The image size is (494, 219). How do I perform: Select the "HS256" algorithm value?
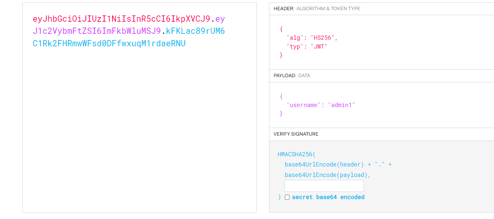[x=322, y=38]
